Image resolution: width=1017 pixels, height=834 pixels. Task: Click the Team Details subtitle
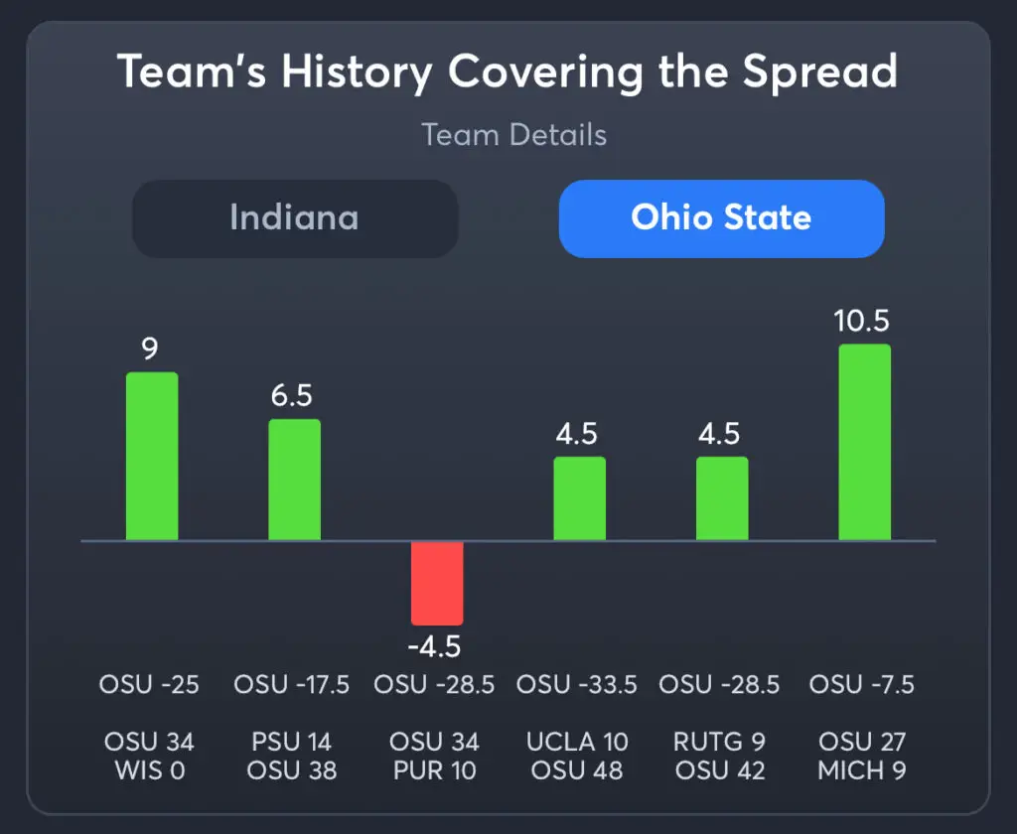[x=513, y=135]
